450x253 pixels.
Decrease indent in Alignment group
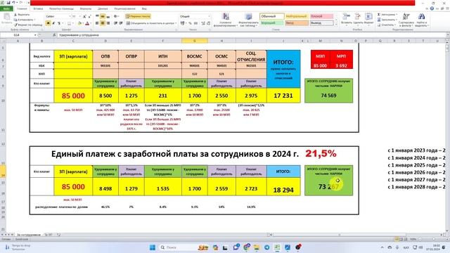coord(115,23)
